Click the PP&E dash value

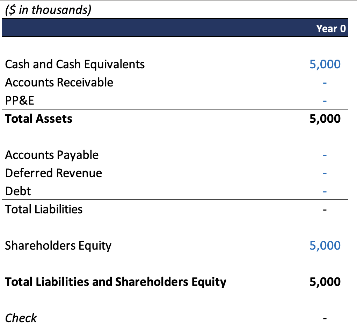(325, 101)
